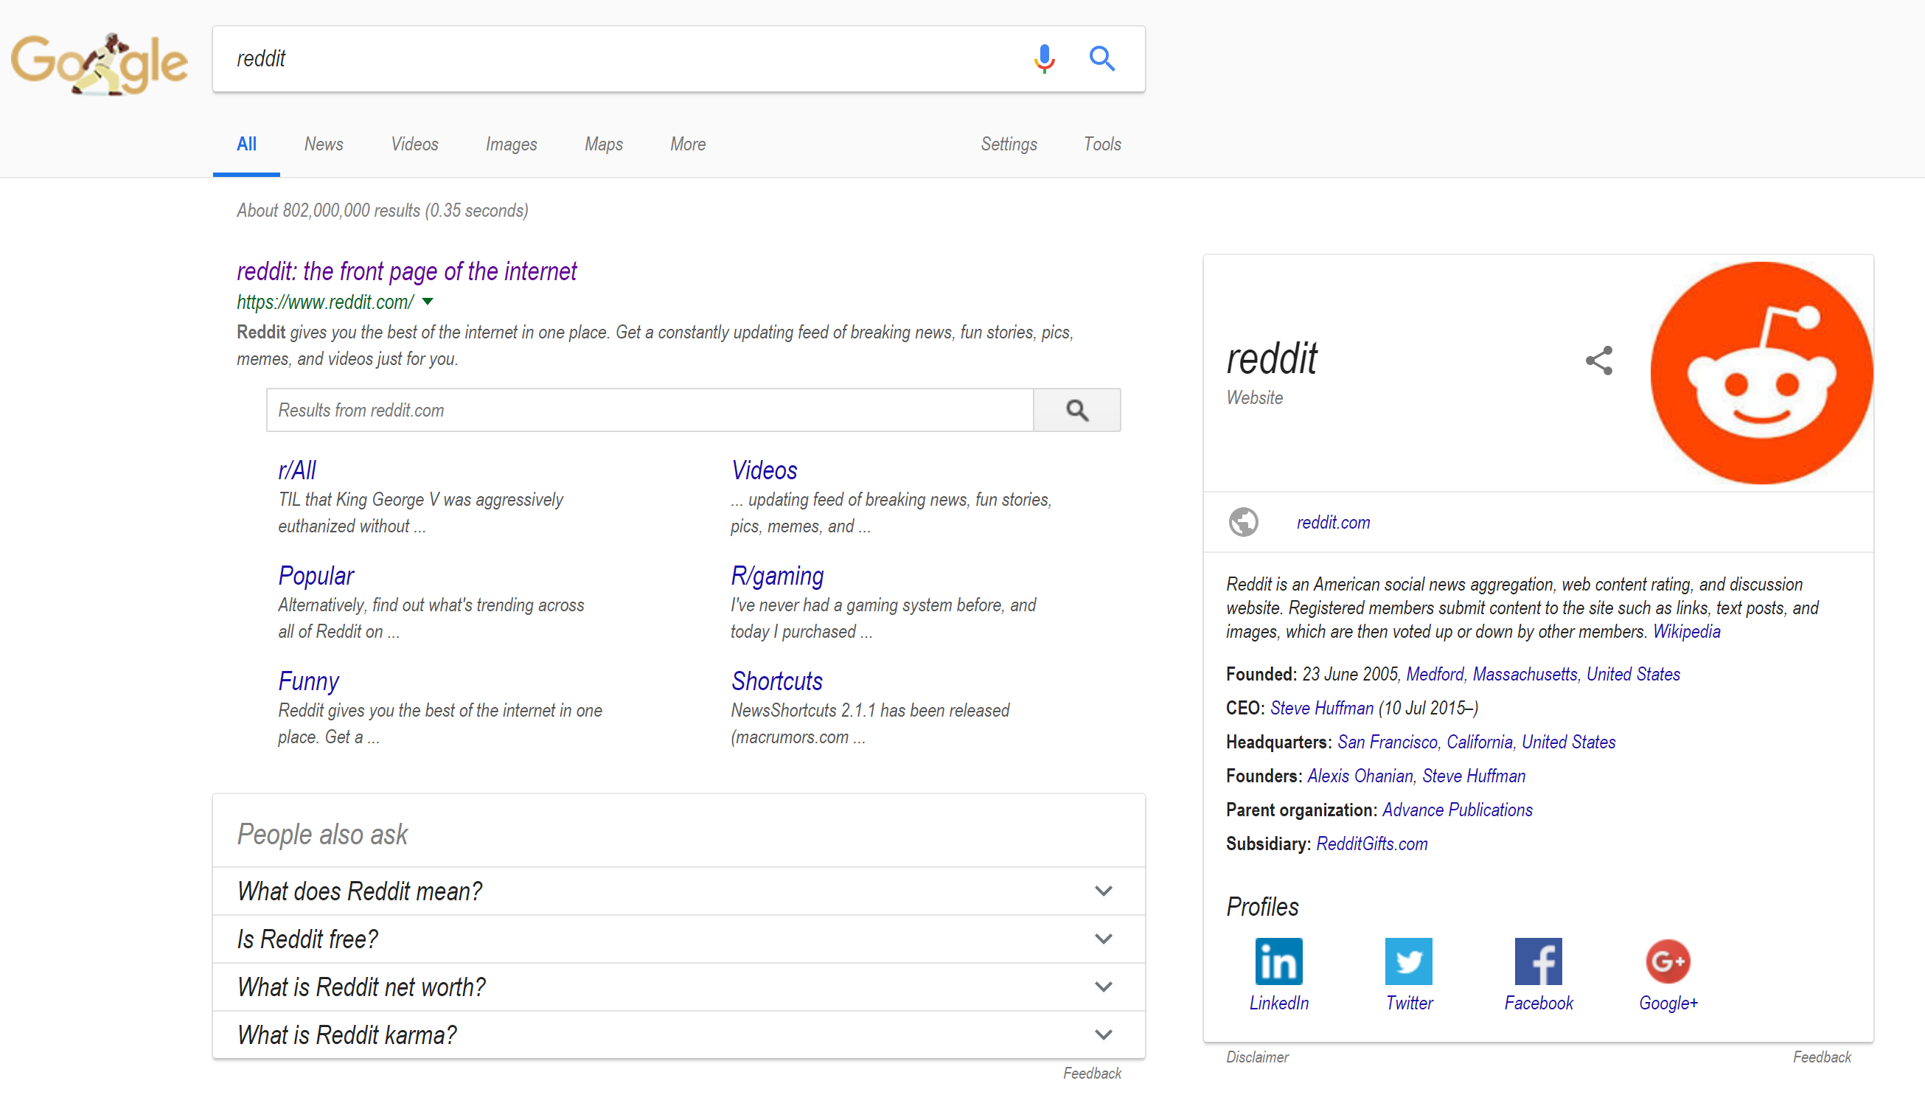Expand "What is Reddit karma?" question
The width and height of the screenshot is (1925, 1120).
pyautogui.click(x=678, y=1035)
